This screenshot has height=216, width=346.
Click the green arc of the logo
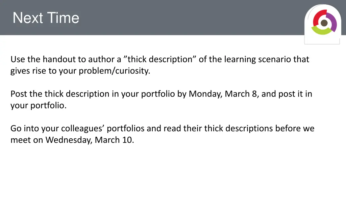click(322, 31)
